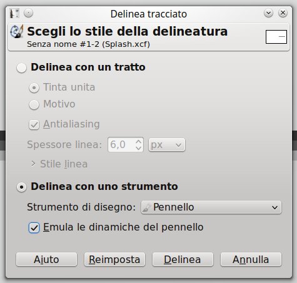Increase Spessore linea with up arrow
297x283 pixels.
138,141
